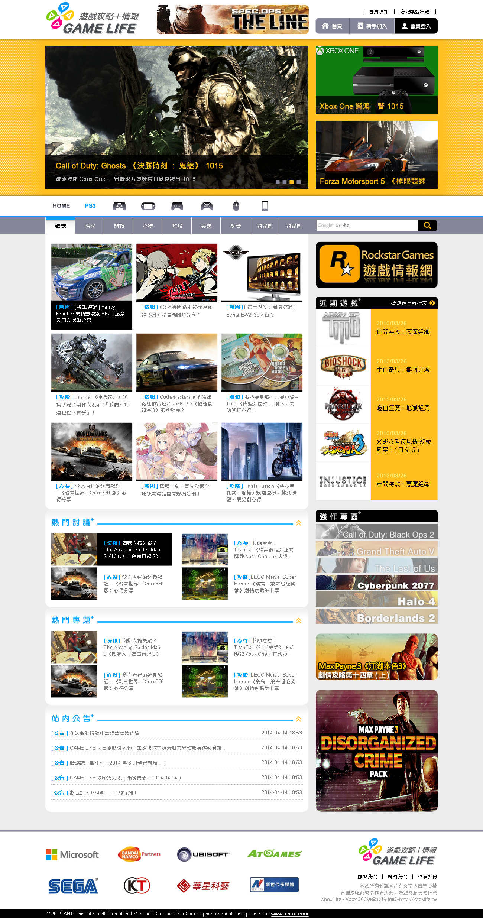Select the mobile phone platform icon
Viewport: 483px width, 918px height.
coord(265,206)
